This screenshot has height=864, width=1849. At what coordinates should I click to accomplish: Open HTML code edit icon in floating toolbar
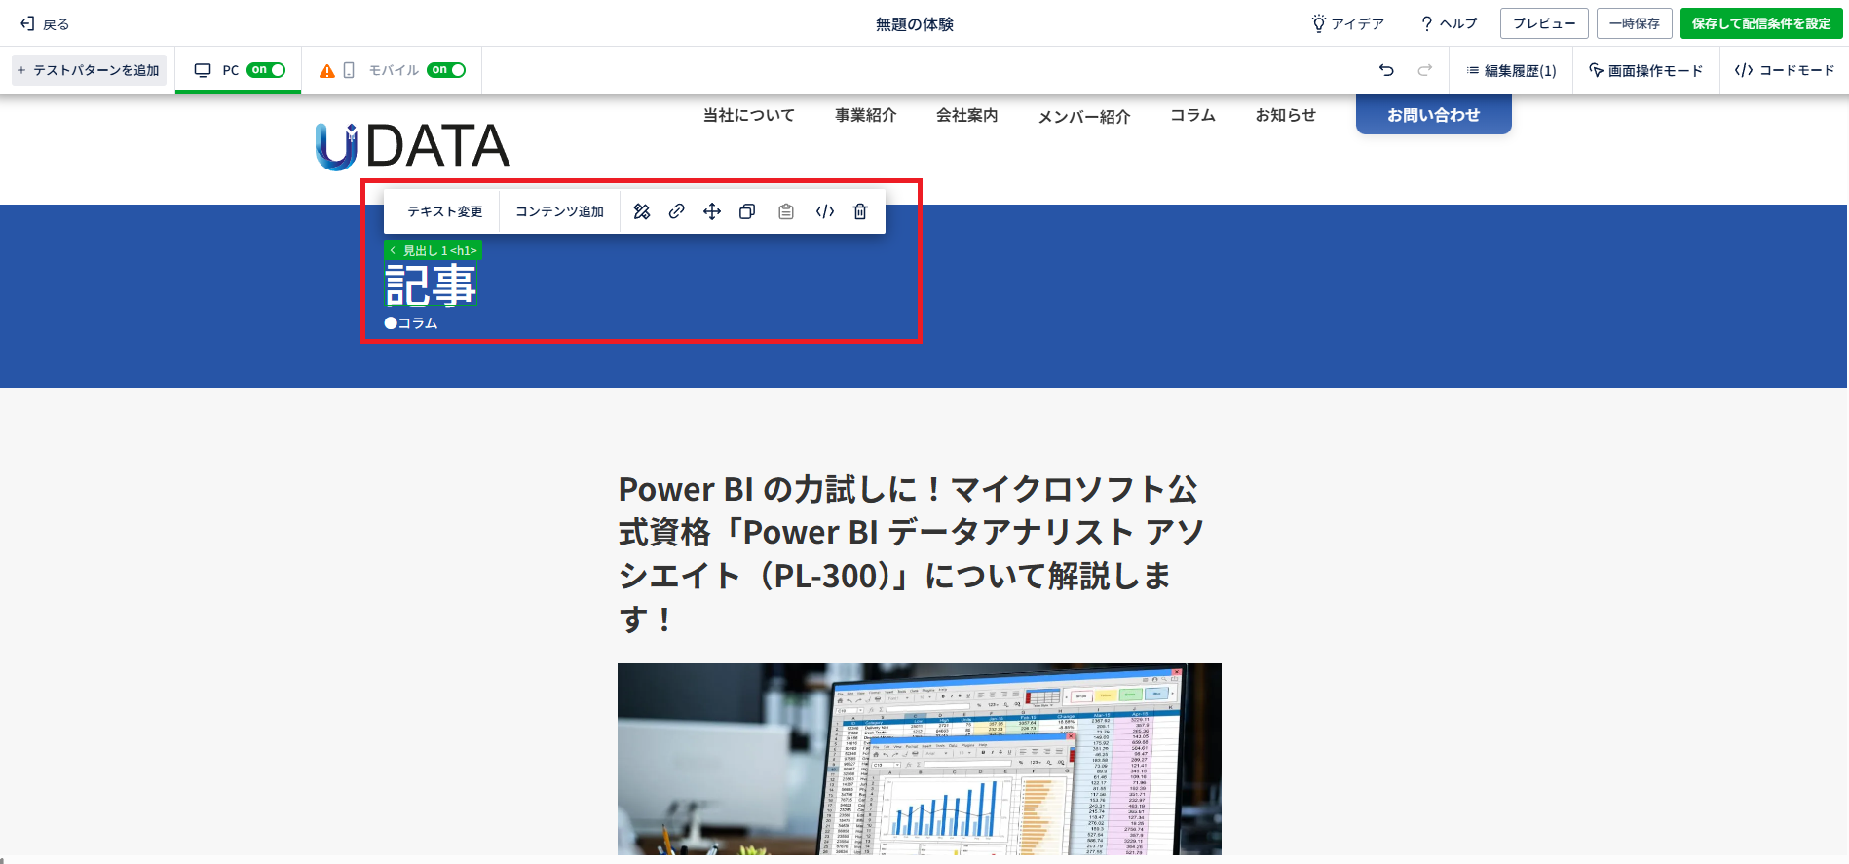click(x=825, y=211)
